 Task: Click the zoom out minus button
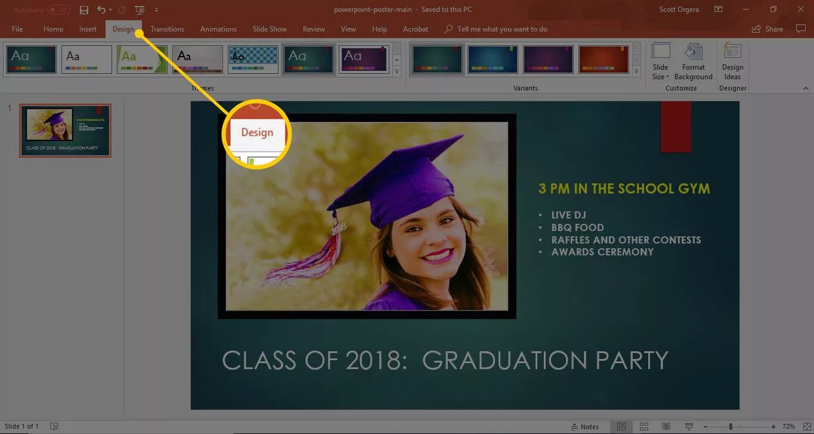click(704, 427)
